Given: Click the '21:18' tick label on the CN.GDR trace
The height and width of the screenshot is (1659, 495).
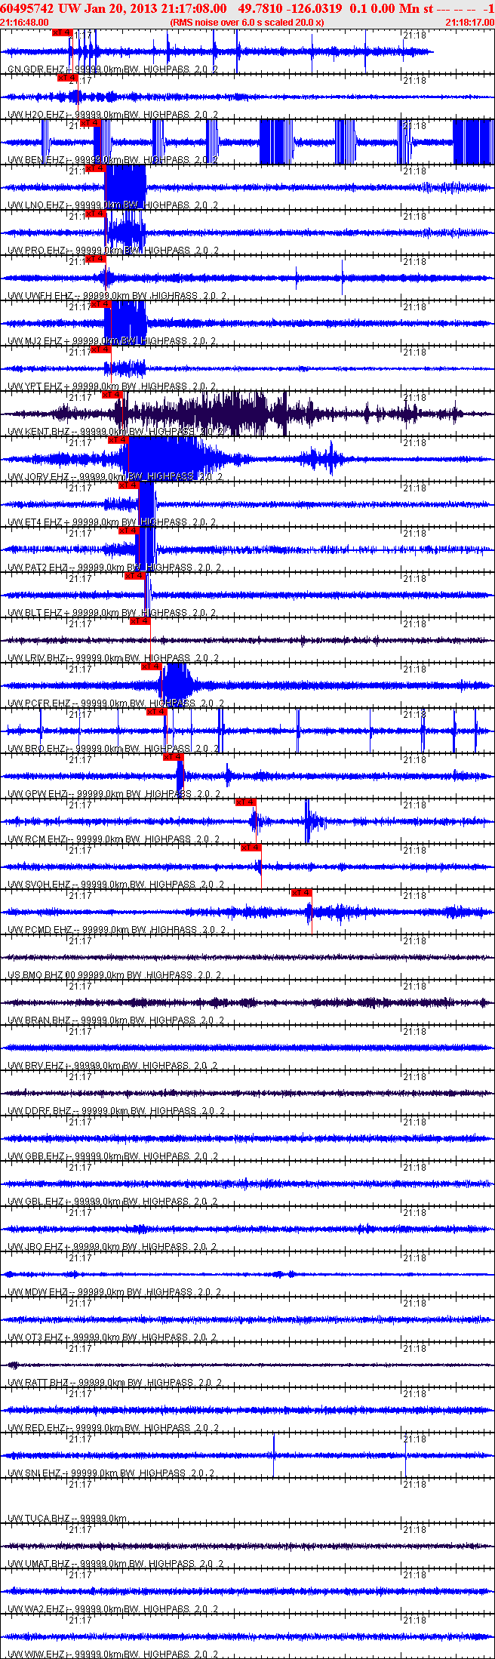Looking at the screenshot, I should [x=414, y=35].
